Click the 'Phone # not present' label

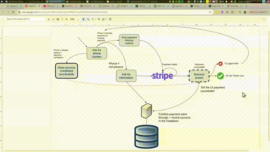click(x=116, y=65)
